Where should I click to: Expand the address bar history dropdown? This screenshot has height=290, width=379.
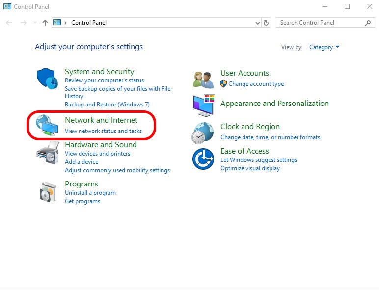coord(258,23)
